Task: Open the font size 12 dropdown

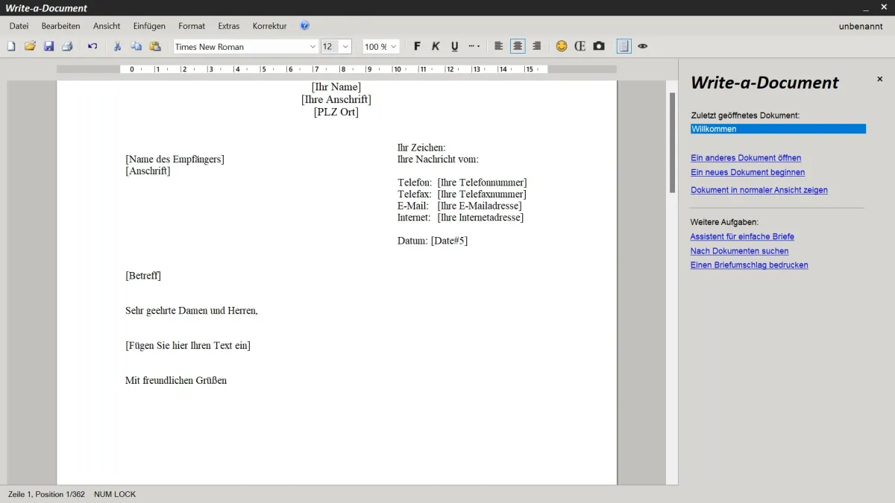Action: (x=345, y=46)
